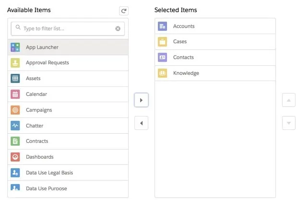This screenshot has width=299, height=210.
Task: Reset the Available Items list
Action: tap(124, 11)
